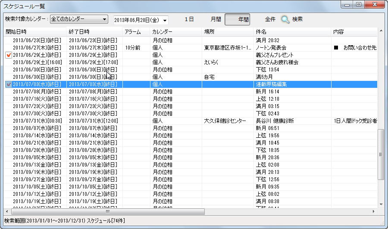Click horizontal scrollbar left arrow
The height and width of the screenshot is (229, 388).
[x=7, y=211]
